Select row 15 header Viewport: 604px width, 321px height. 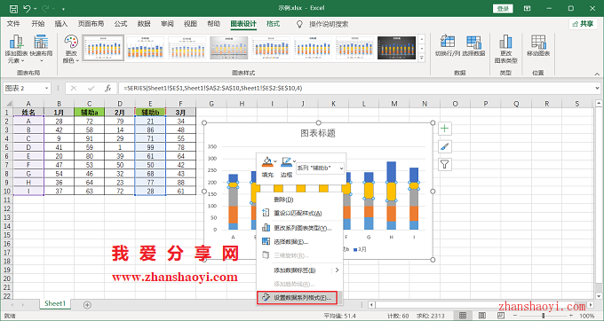tap(6, 235)
